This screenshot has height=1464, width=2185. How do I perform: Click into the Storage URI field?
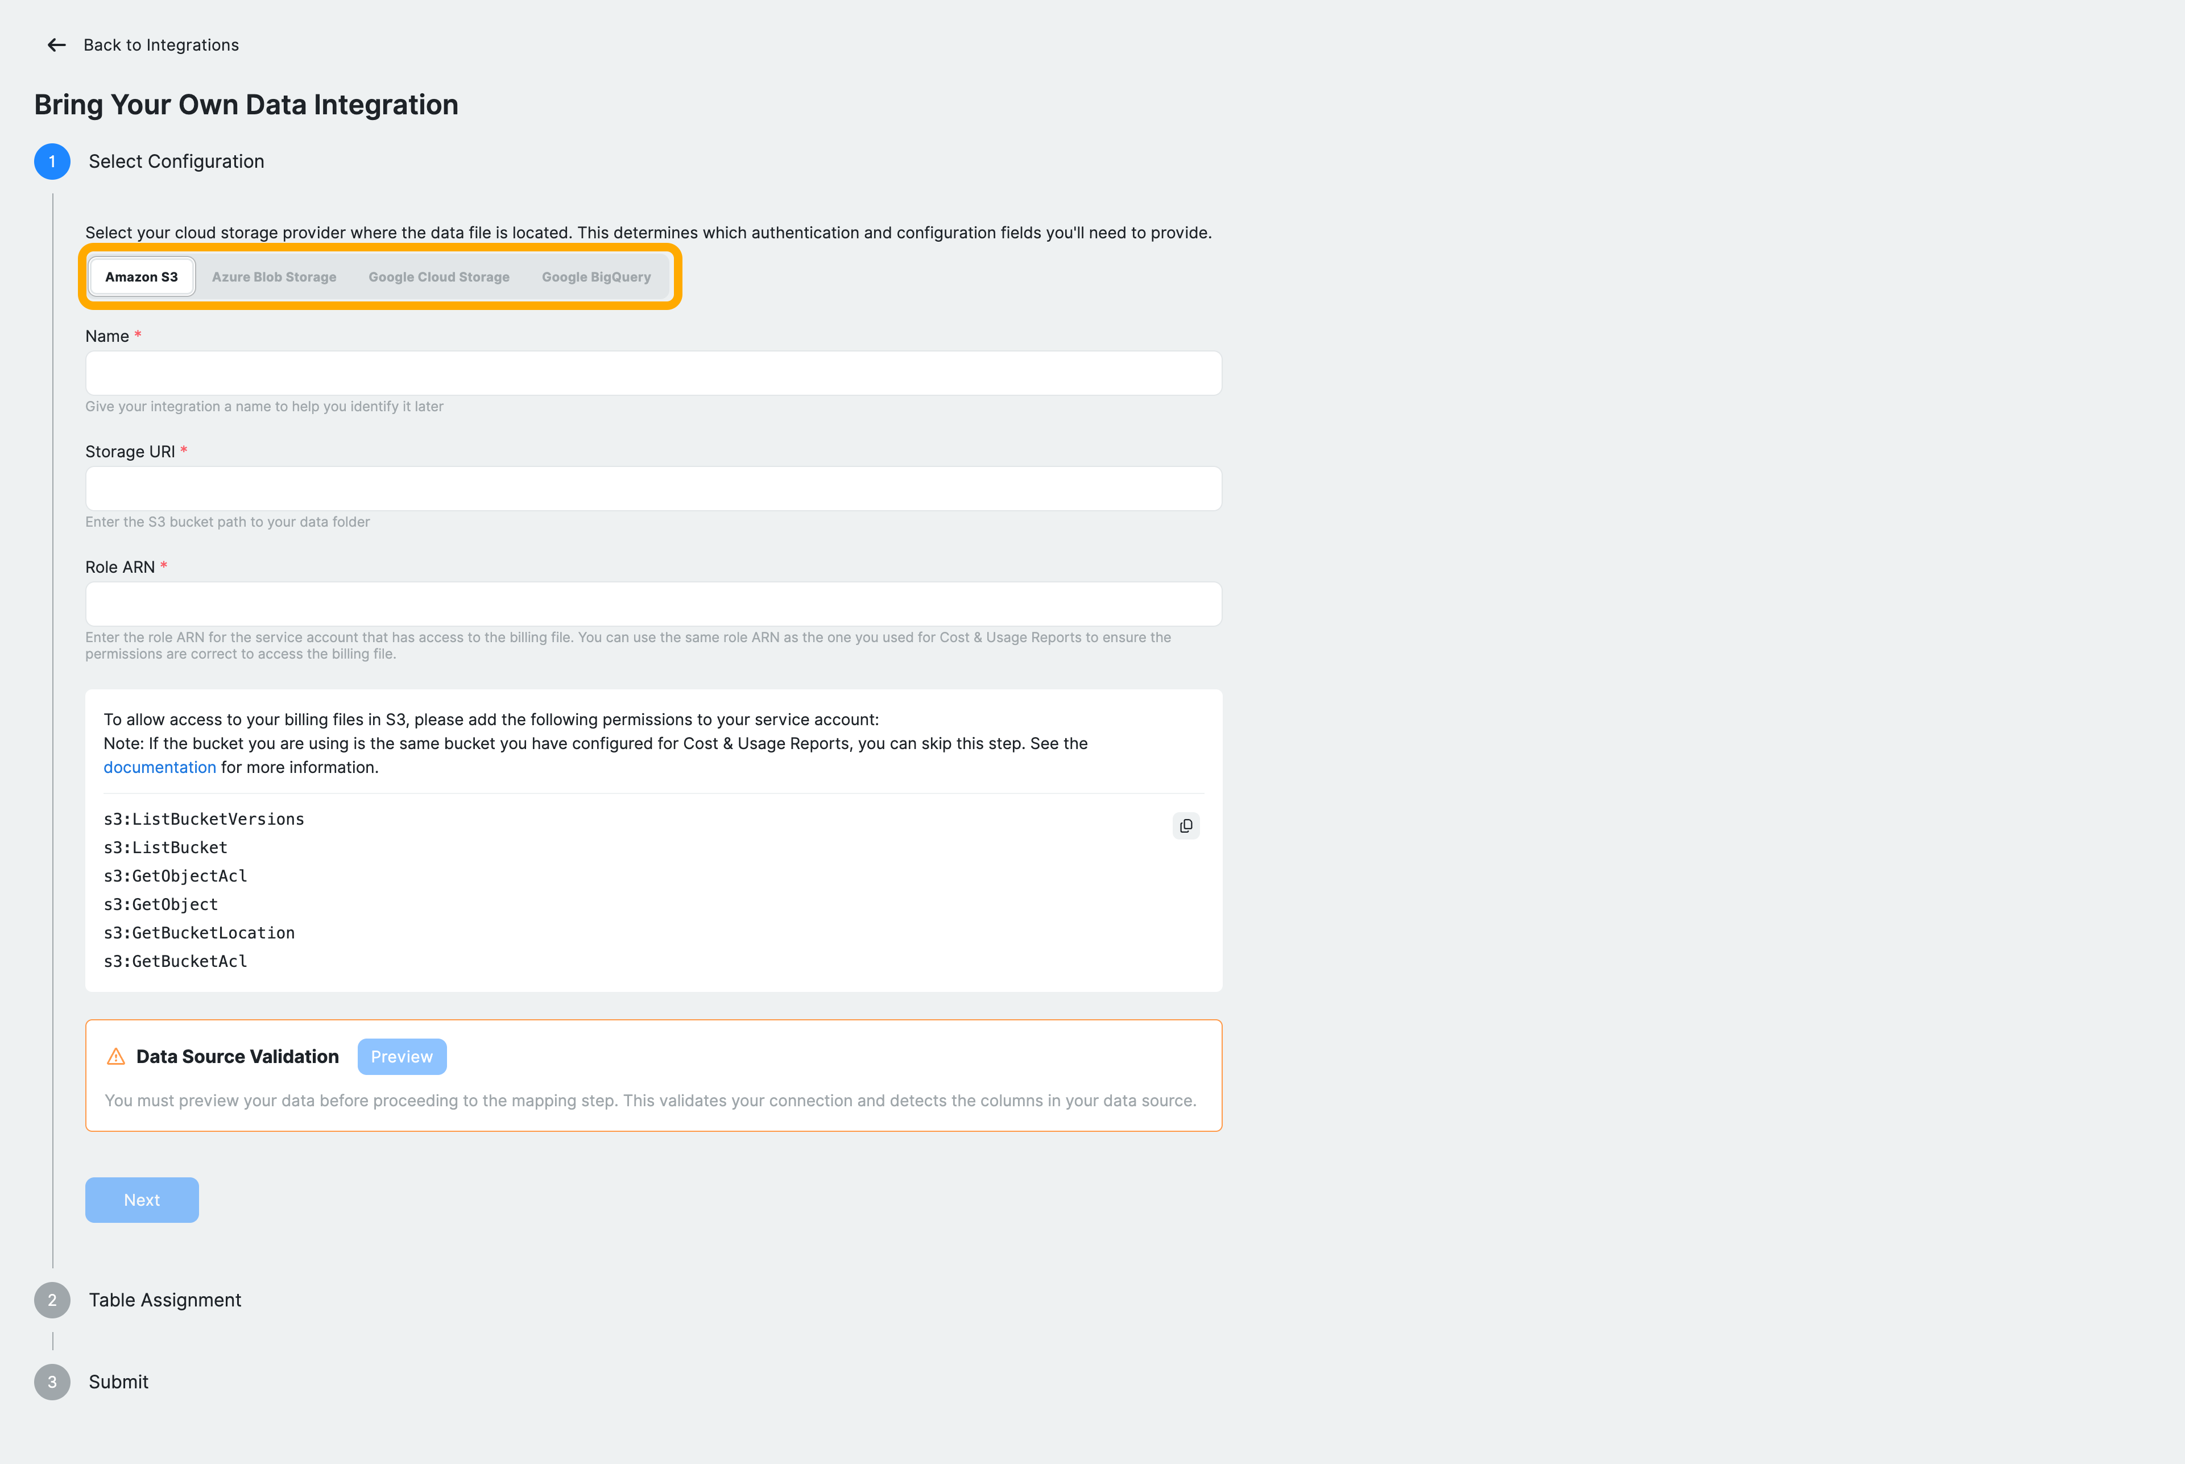point(653,489)
